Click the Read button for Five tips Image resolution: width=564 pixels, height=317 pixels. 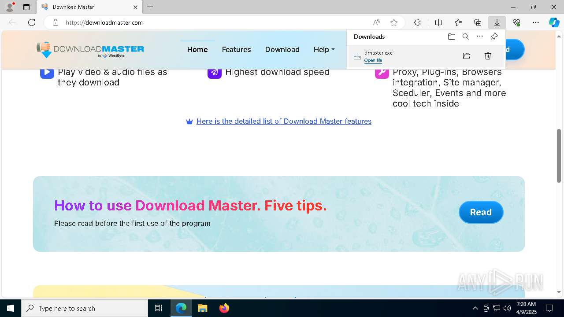pos(481,212)
